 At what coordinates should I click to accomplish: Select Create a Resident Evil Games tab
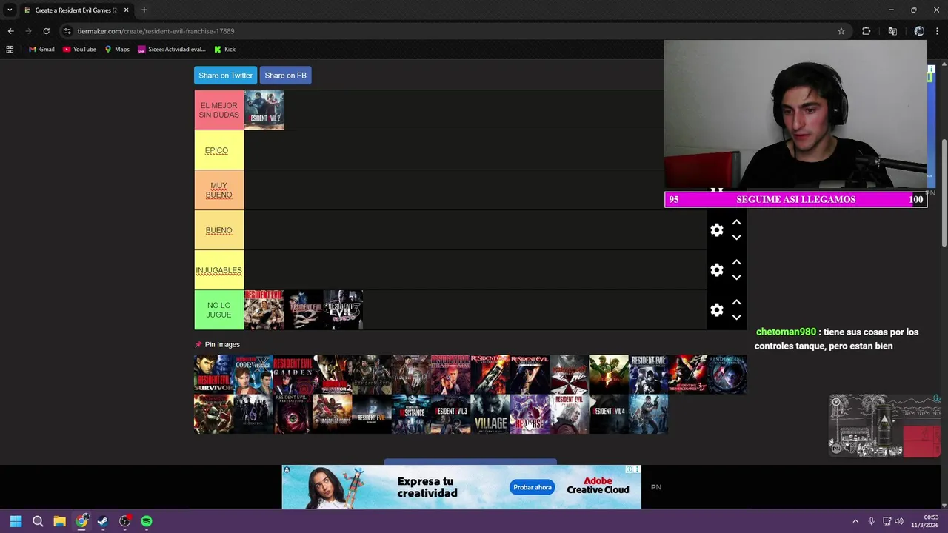(76, 10)
